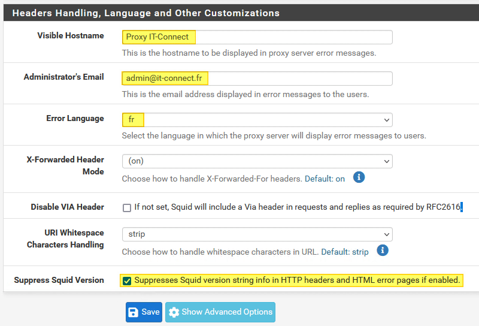Click the Error Language label

[75, 119]
